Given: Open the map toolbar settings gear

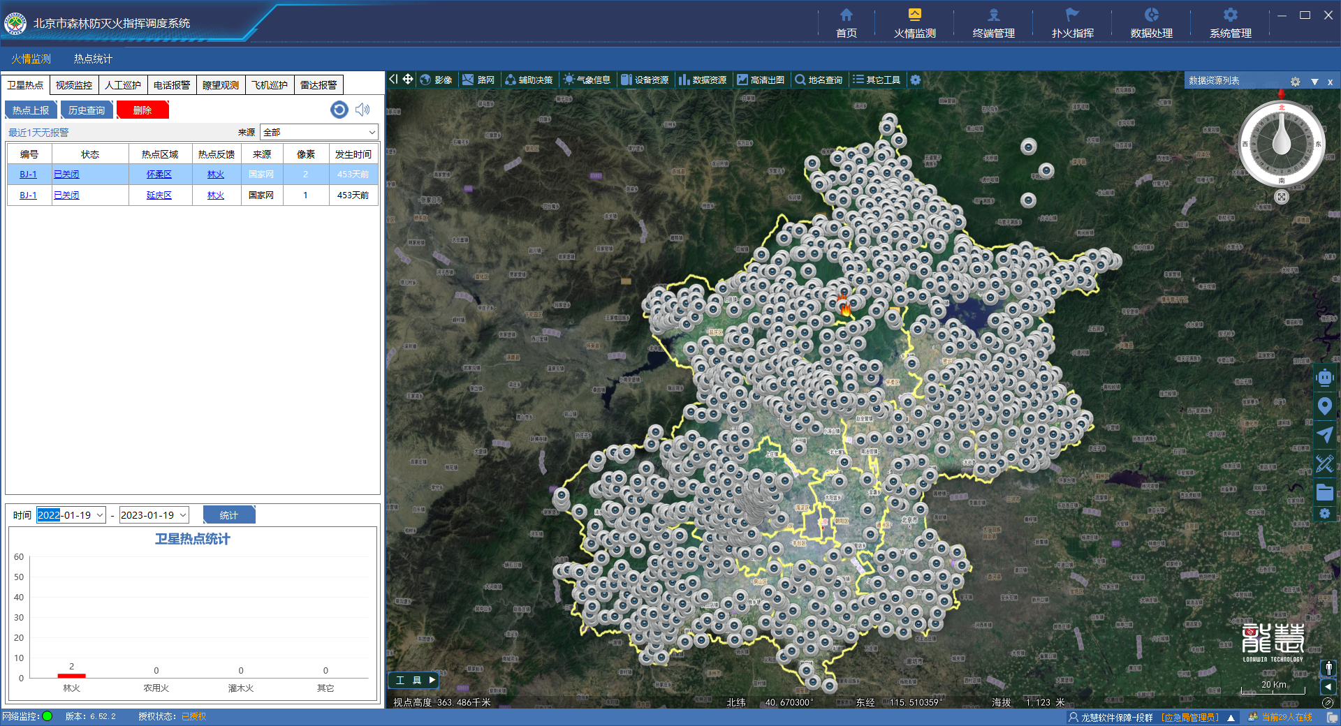Looking at the screenshot, I should pos(915,80).
